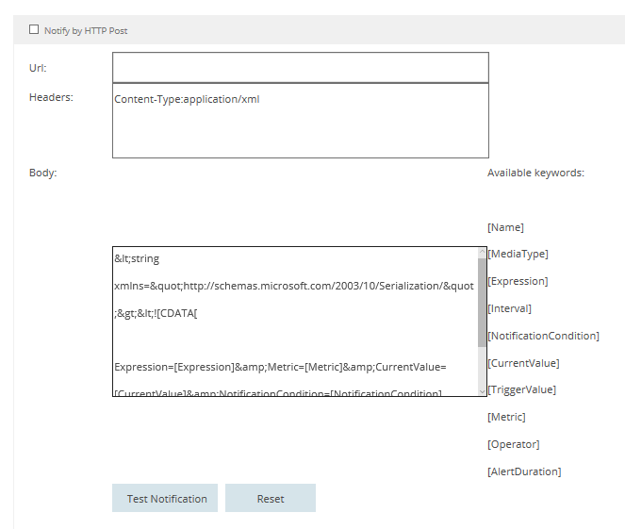
Task: Select the [NotificationCondition] keyword in list
Action: tap(543, 336)
